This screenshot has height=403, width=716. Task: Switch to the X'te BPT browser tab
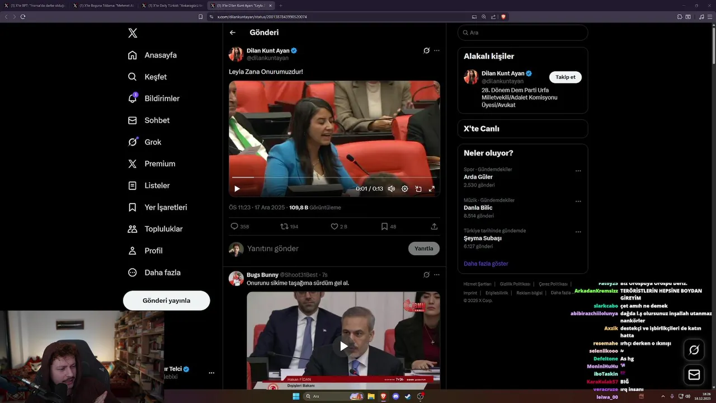tap(35, 6)
